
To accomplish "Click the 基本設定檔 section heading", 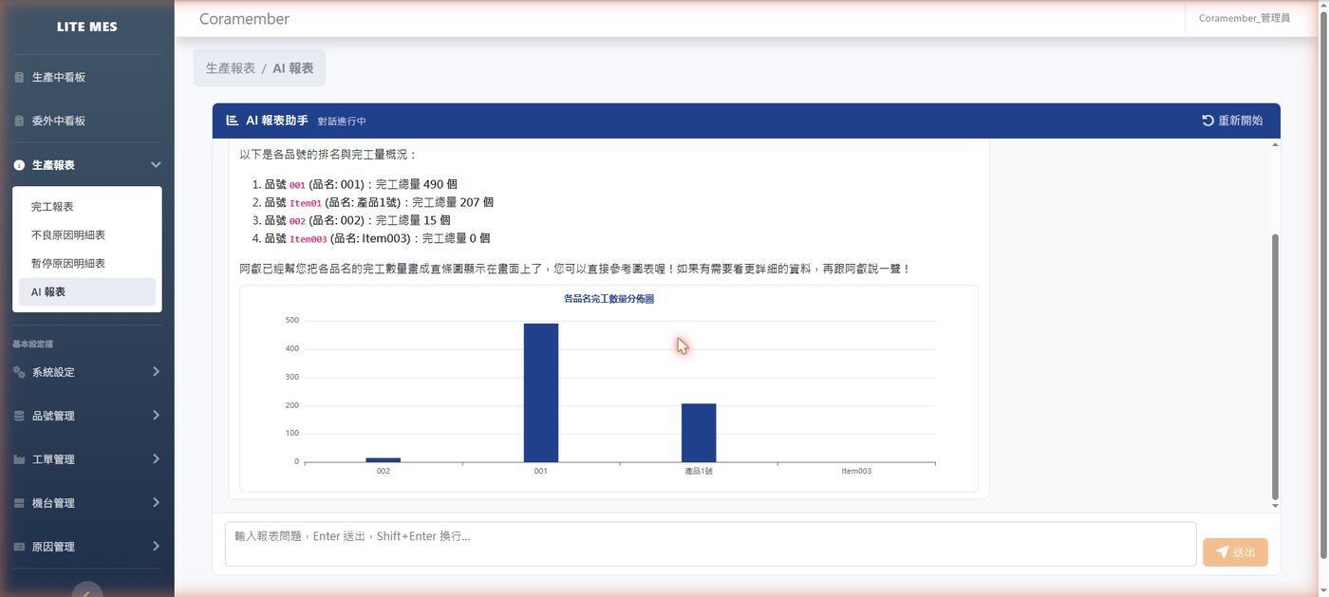I will (33, 345).
